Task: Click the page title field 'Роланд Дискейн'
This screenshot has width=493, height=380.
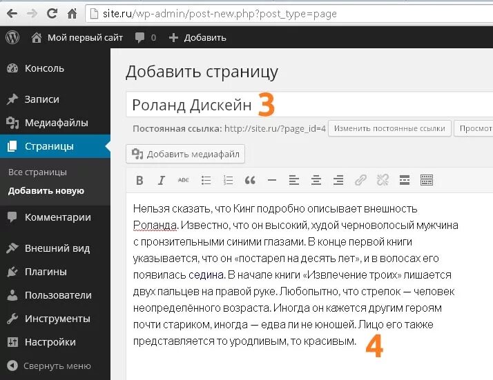Action: point(309,105)
